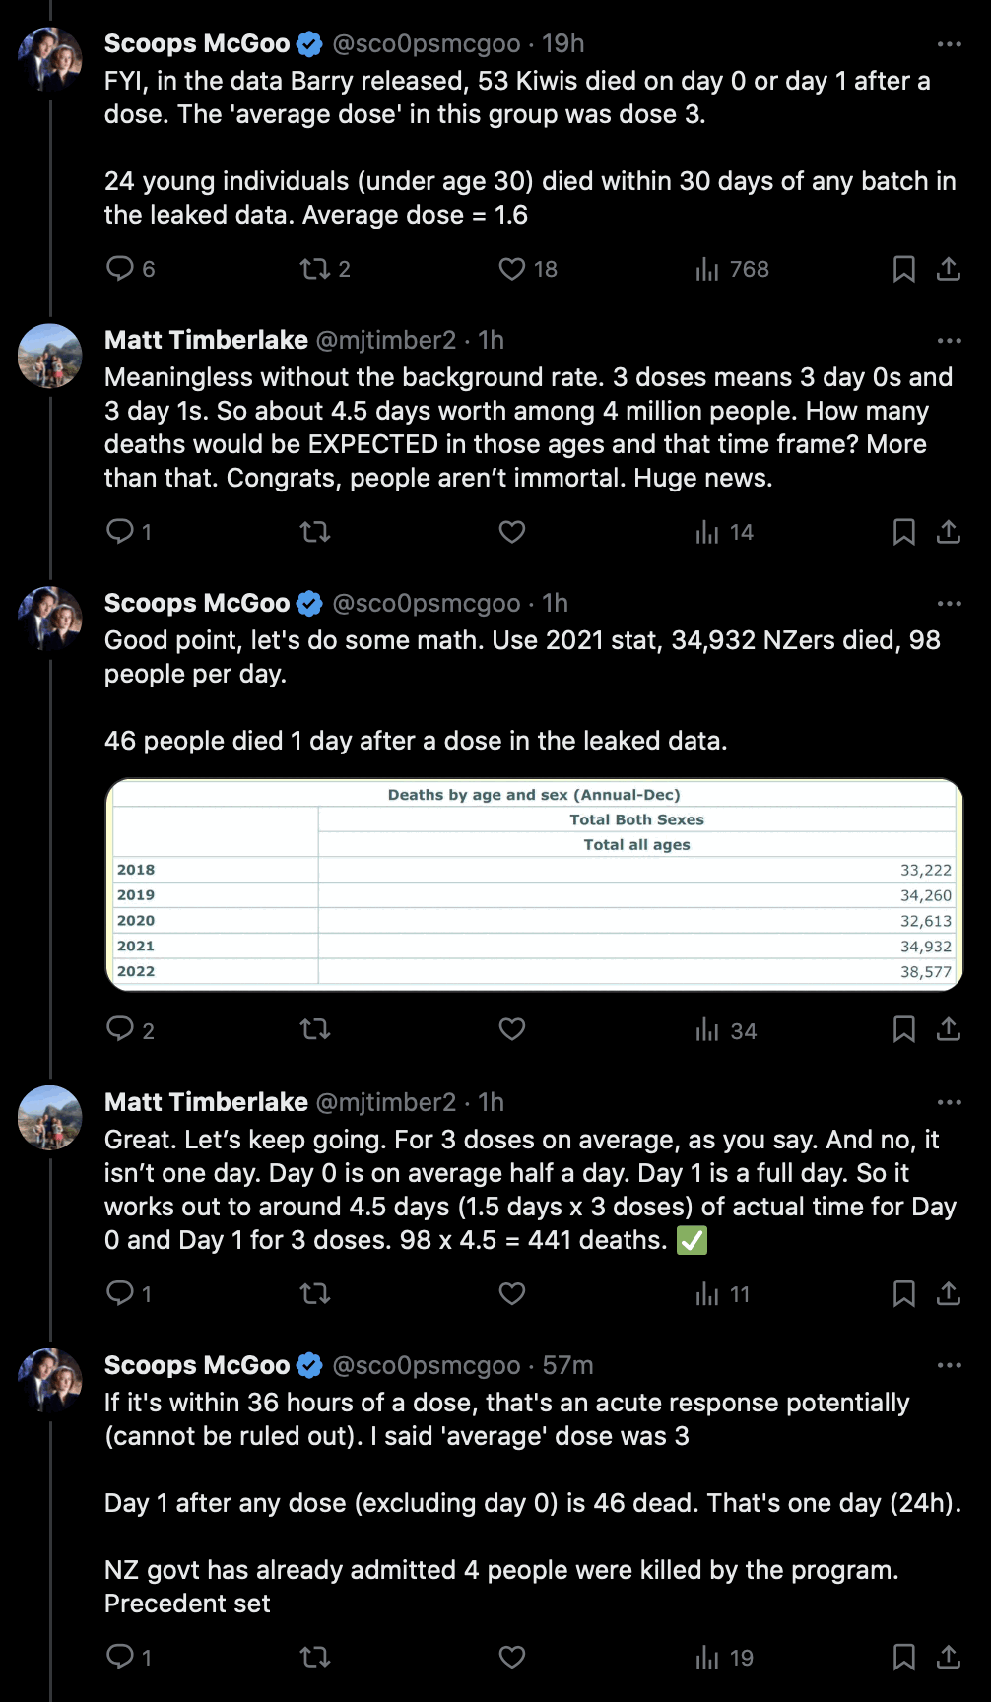Viewport: 991px width, 1702px height.
Task: Click Scoops McGoo avatar on the 57m tweet
Action: click(50, 1380)
